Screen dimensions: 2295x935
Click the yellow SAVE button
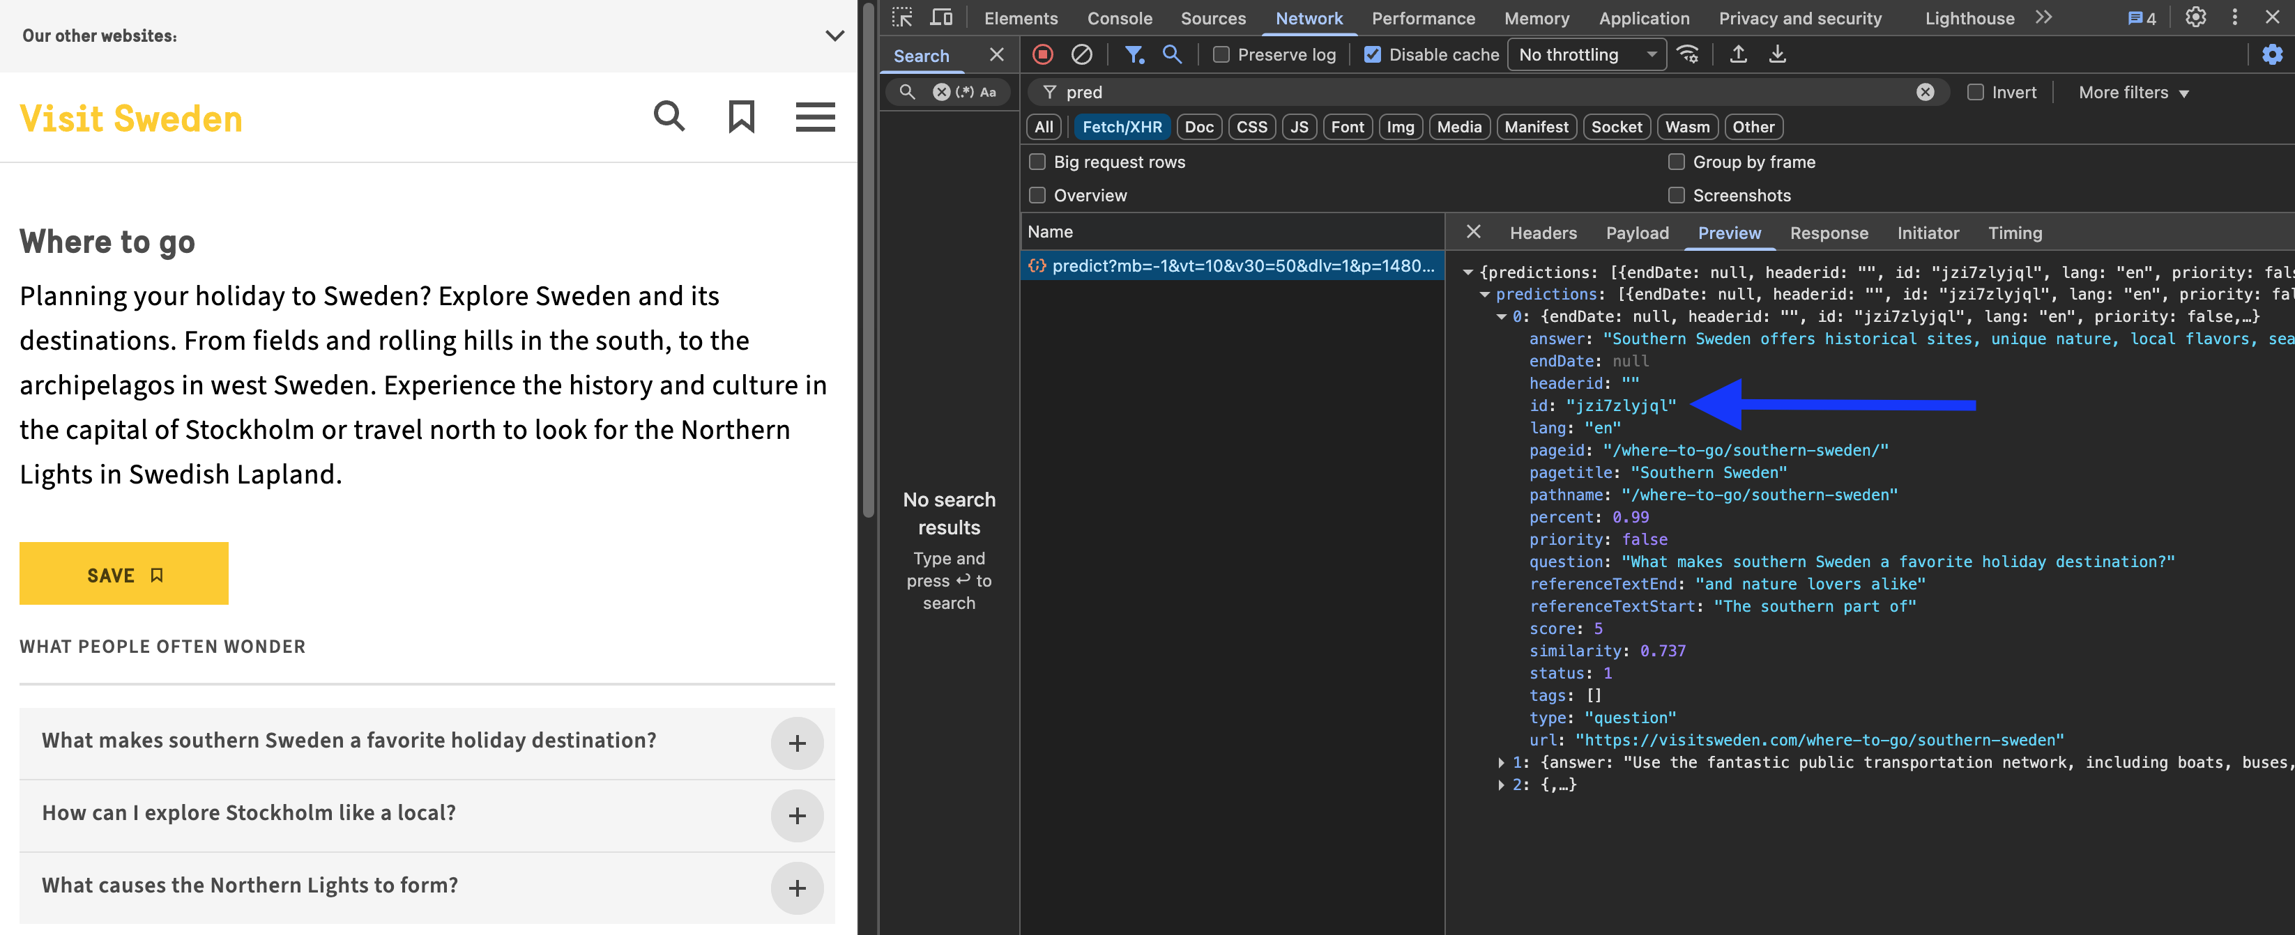124,574
